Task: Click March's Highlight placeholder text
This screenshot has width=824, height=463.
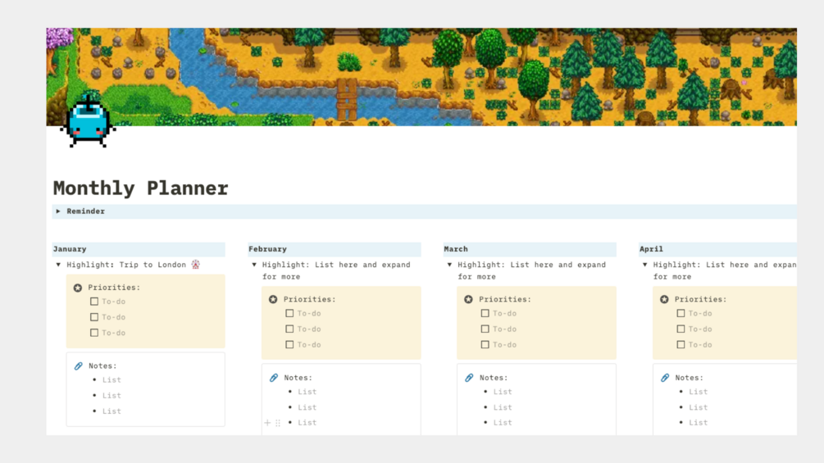Action: pyautogui.click(x=532, y=271)
